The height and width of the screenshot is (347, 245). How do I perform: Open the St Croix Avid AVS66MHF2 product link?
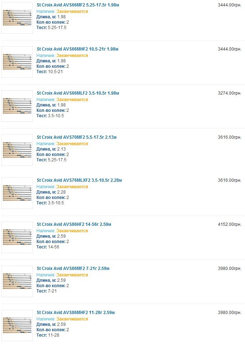coord(77,49)
